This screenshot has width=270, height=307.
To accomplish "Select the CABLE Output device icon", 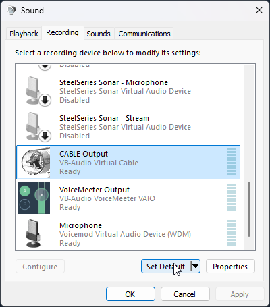I will 36,161.
